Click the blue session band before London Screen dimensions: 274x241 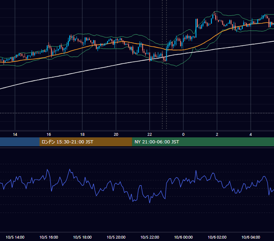pos(20,142)
